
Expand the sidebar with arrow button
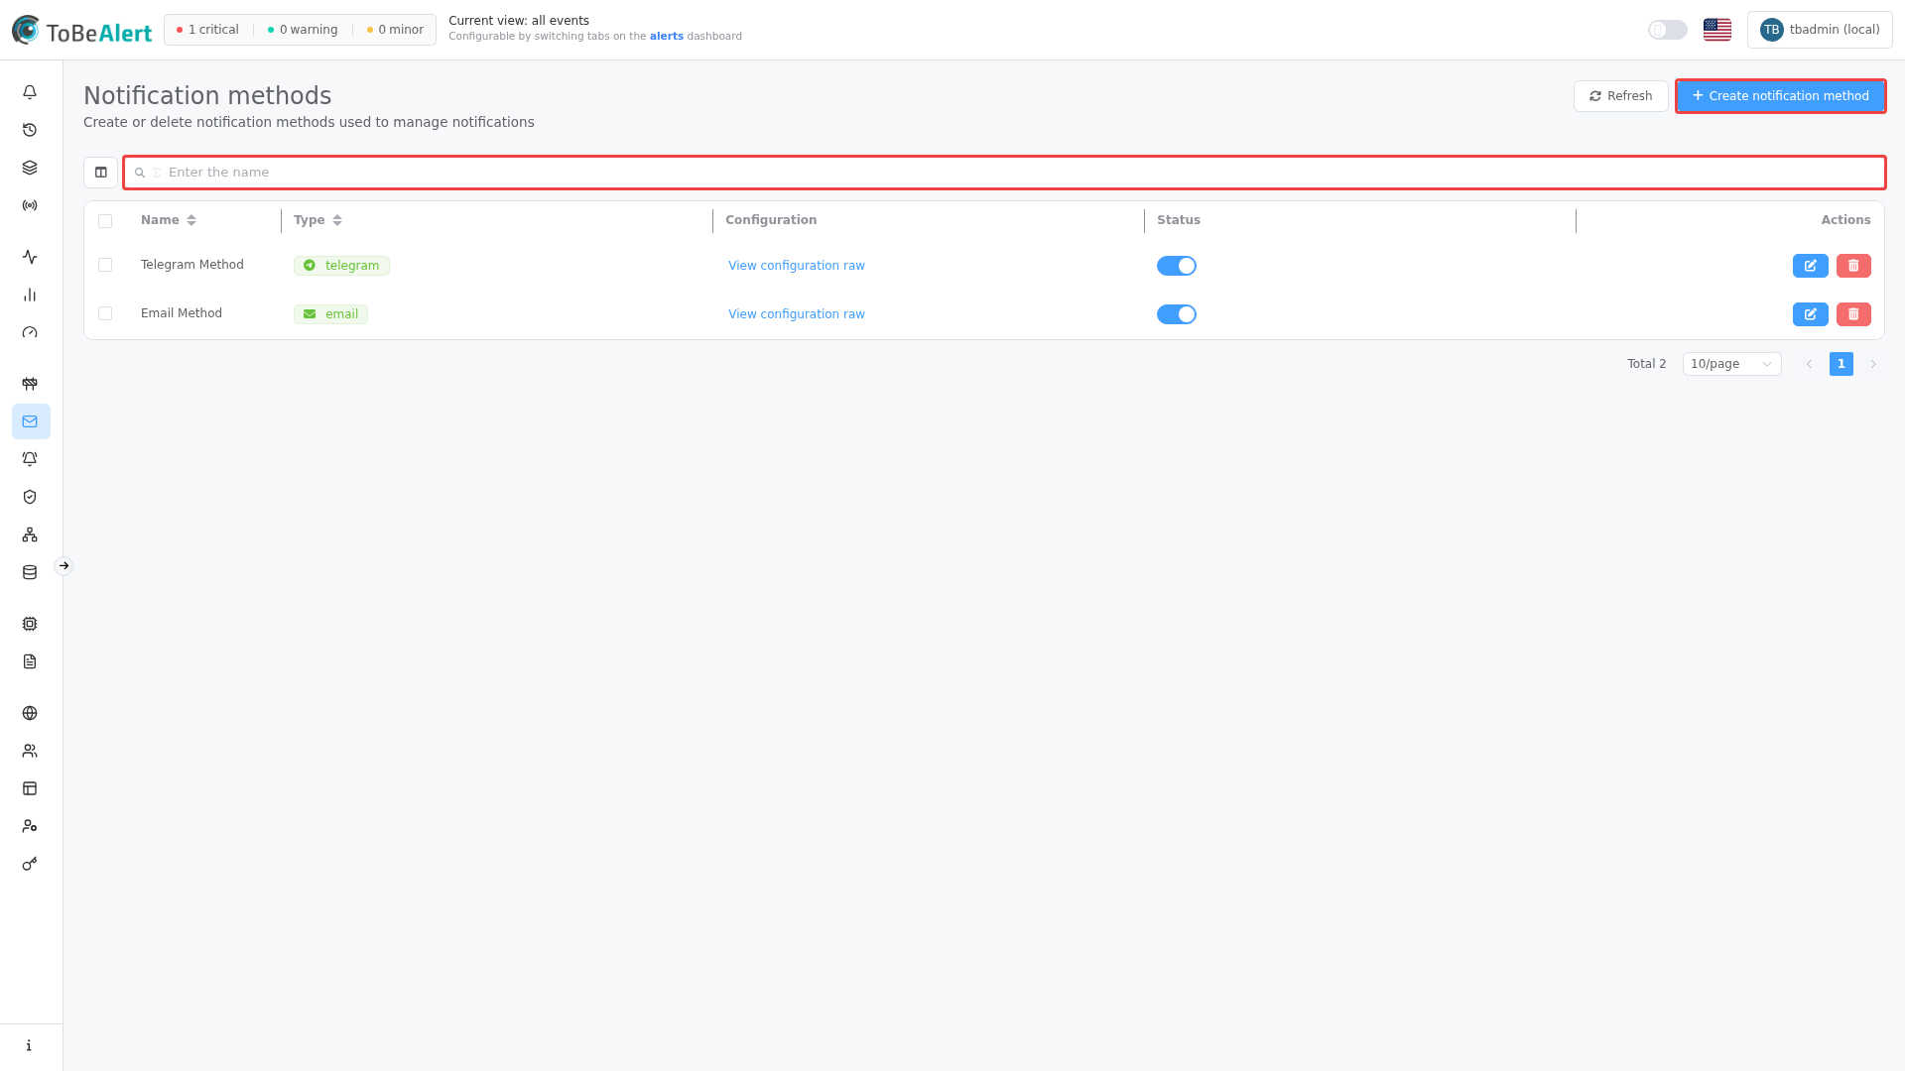pyautogui.click(x=63, y=566)
